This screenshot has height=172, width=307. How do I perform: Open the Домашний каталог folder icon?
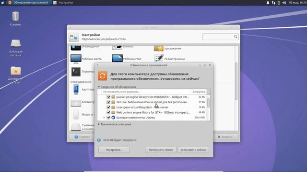tap(16, 71)
